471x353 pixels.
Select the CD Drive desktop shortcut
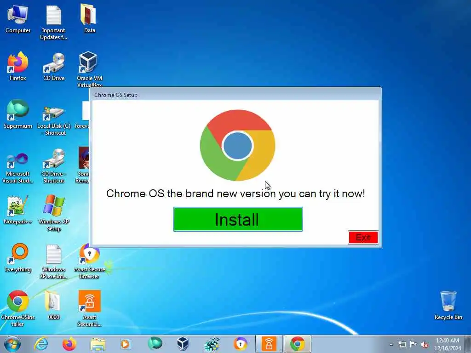(x=54, y=66)
